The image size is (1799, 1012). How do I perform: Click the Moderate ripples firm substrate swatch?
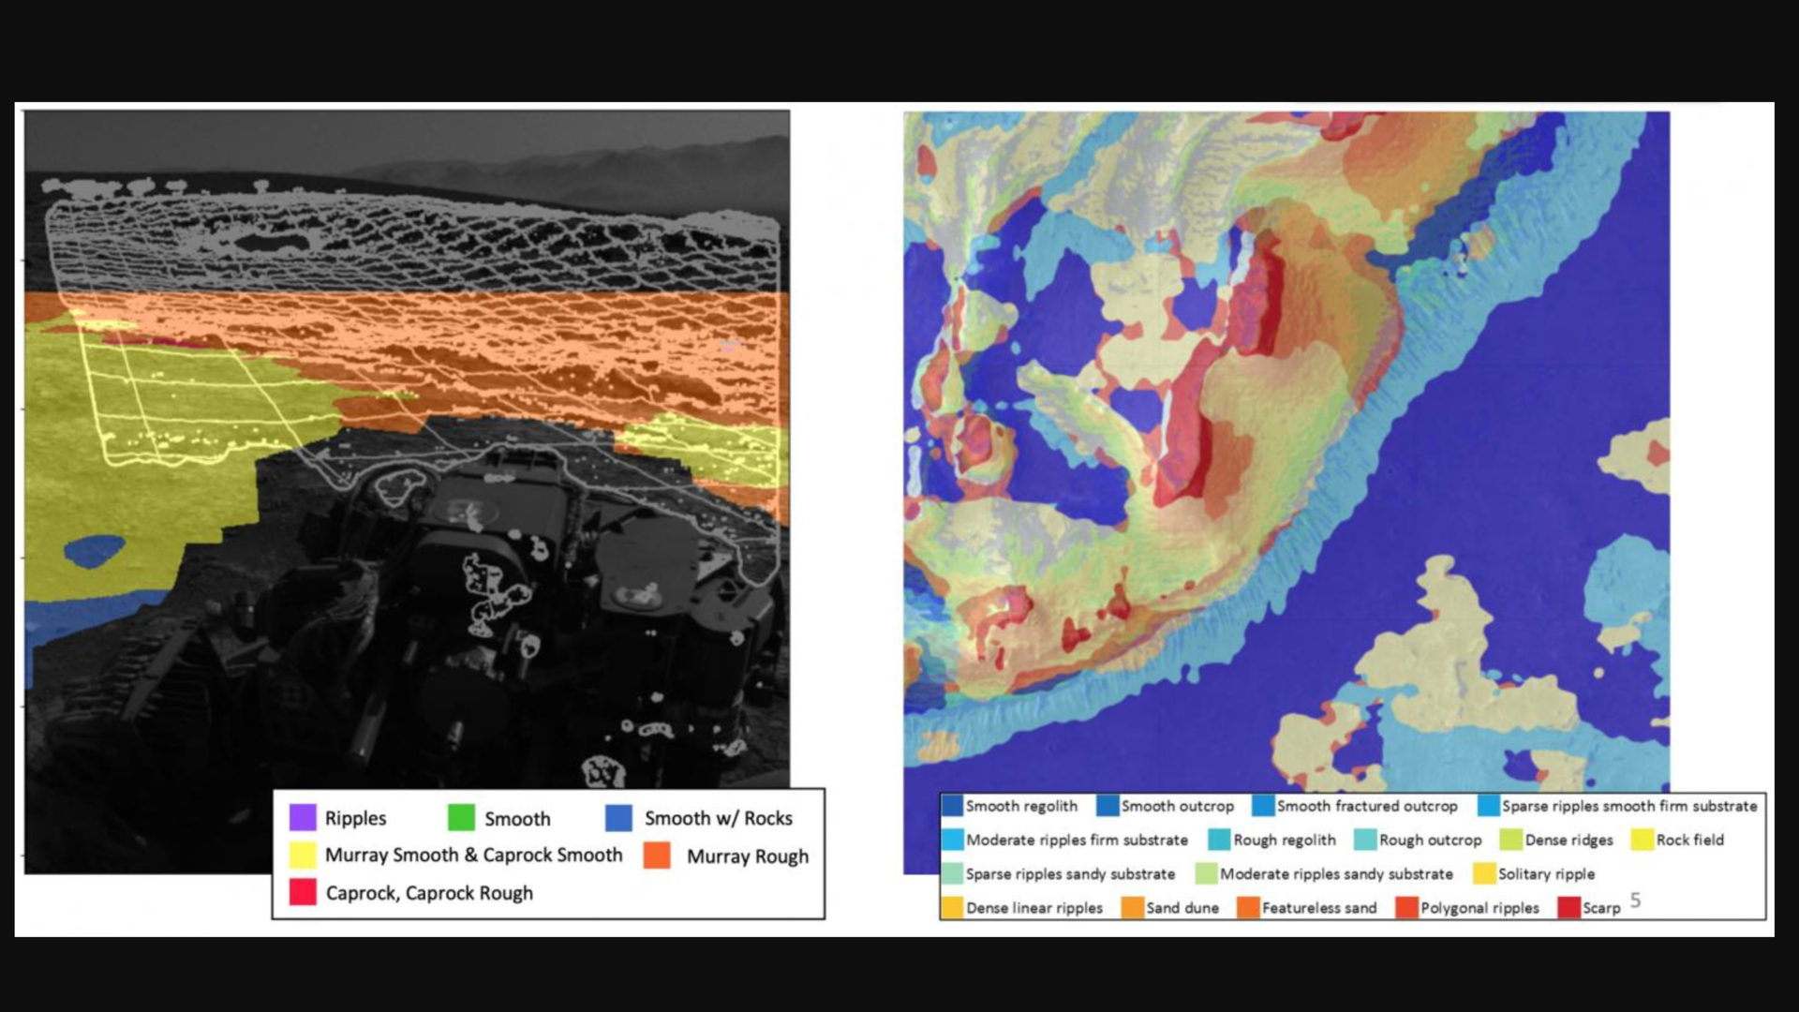pos(953,840)
